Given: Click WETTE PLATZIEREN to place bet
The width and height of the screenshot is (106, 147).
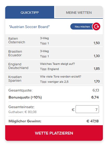Looking at the screenshot, I should (54, 133).
